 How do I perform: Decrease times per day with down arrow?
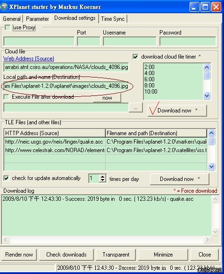[x=103, y=180]
